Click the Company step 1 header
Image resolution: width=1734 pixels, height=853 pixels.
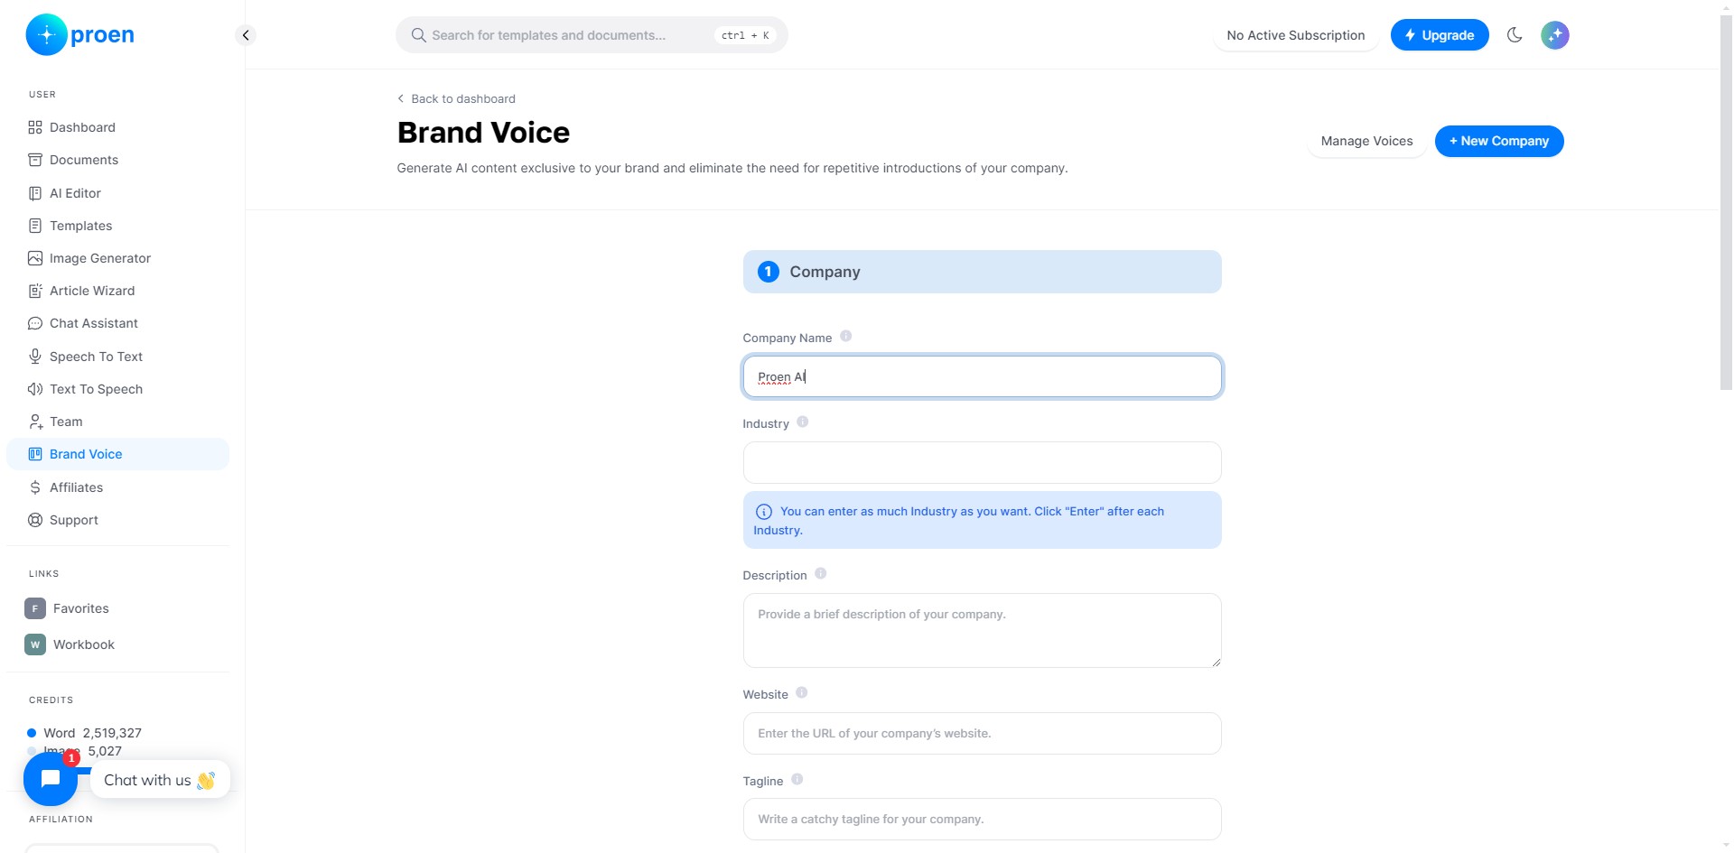point(982,272)
